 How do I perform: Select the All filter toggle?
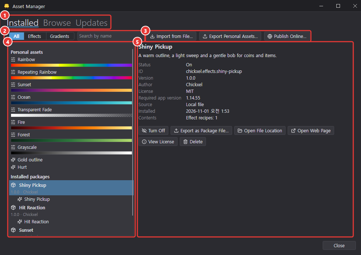(16, 36)
